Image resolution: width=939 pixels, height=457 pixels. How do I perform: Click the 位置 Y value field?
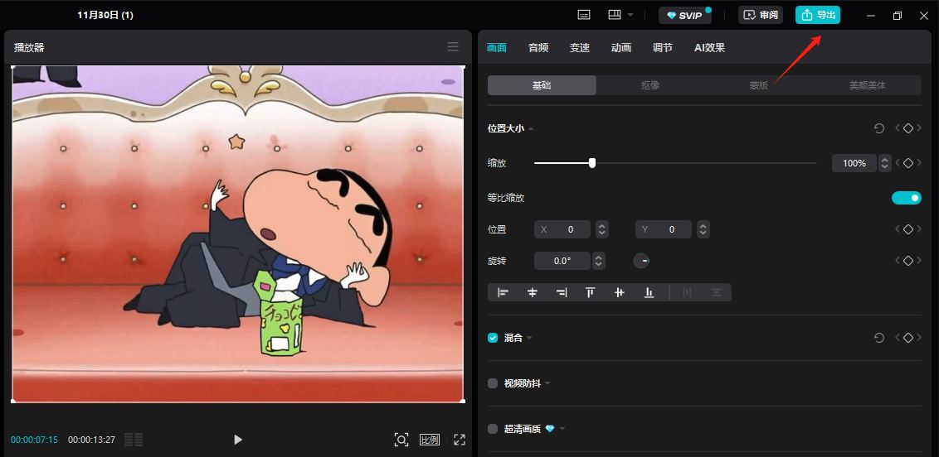664,229
